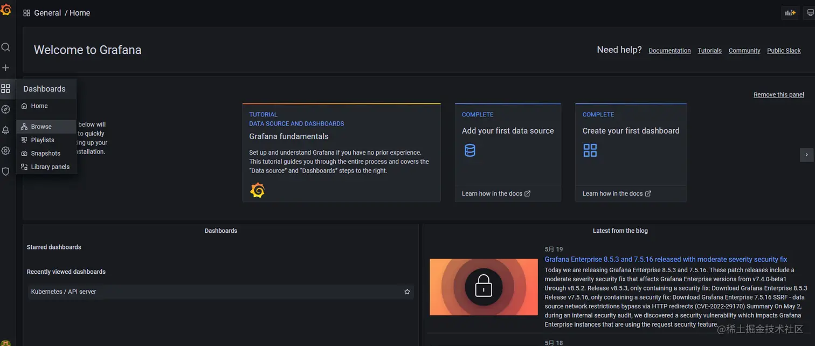Click Learn how in the docs under Create dashboard
This screenshot has height=346, width=815.
(x=617, y=193)
